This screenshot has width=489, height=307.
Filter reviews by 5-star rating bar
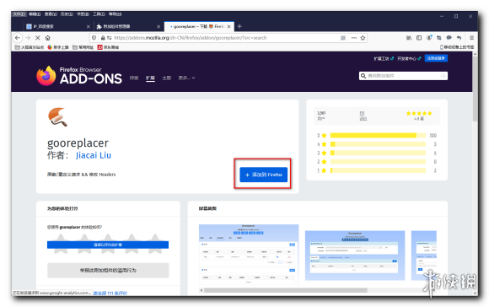click(x=378, y=135)
